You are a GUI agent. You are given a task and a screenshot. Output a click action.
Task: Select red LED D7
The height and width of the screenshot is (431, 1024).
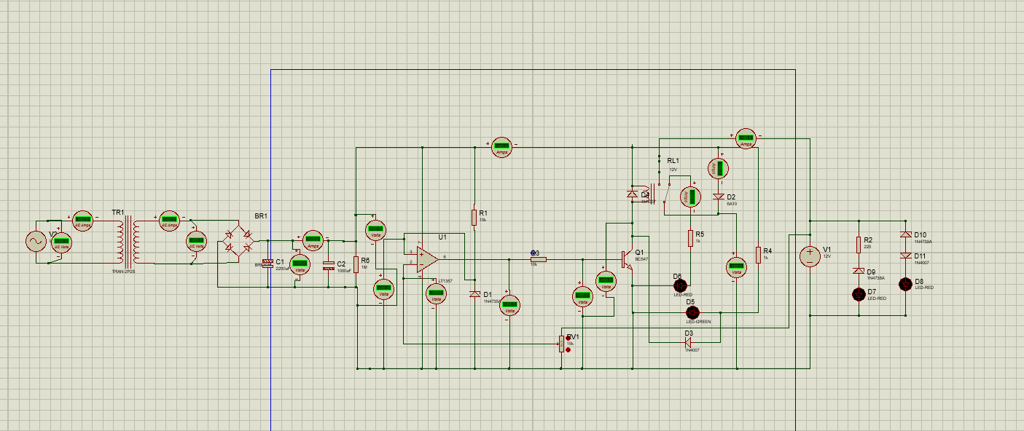click(859, 294)
